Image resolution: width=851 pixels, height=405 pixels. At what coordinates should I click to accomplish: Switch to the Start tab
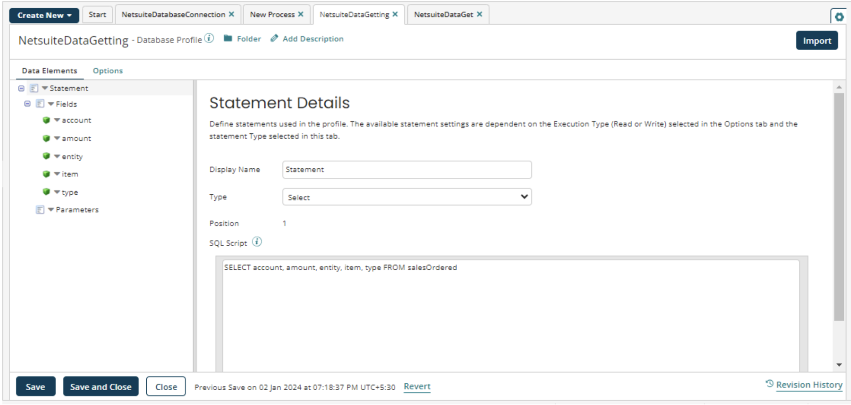[x=97, y=14]
